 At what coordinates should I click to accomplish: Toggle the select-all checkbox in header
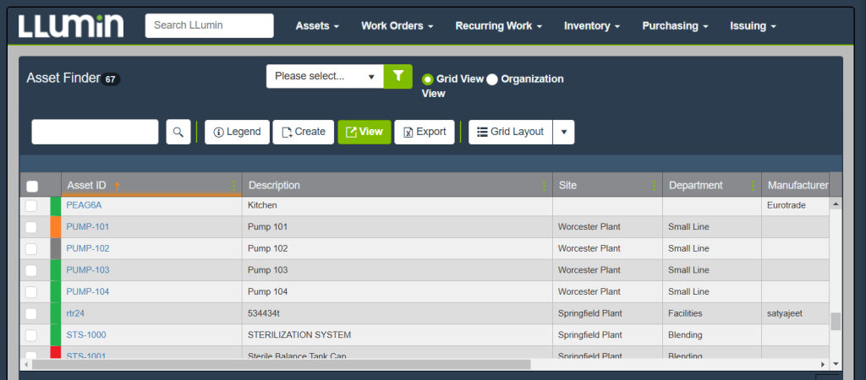(x=32, y=186)
